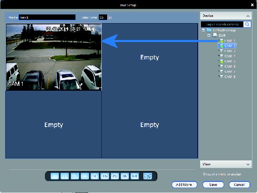257x193 pixels.
Task: Switch to the 25-channel layout
Action: point(115,176)
